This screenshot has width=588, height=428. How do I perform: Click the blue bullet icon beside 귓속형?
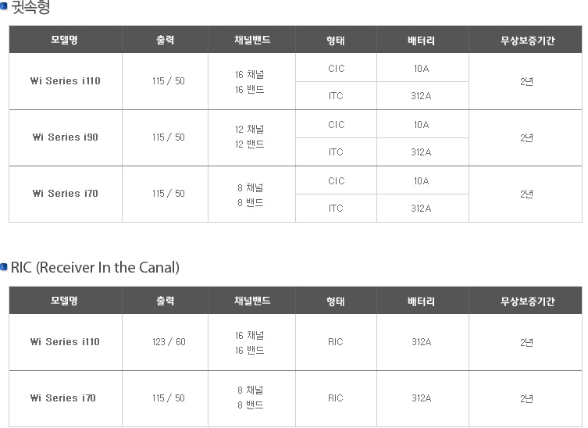coord(4,8)
